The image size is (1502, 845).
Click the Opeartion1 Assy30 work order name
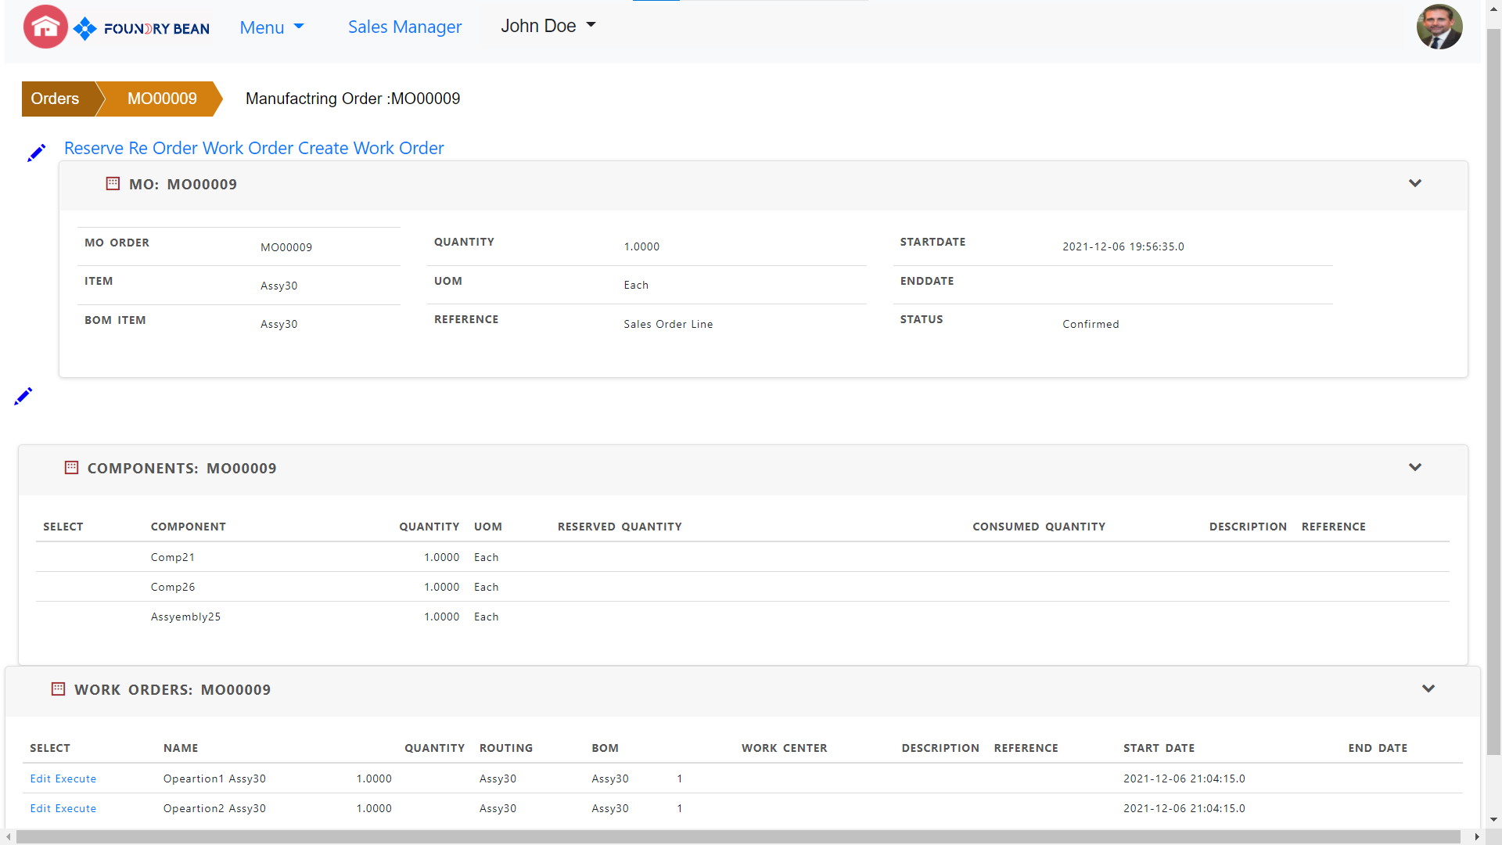pyautogui.click(x=214, y=778)
